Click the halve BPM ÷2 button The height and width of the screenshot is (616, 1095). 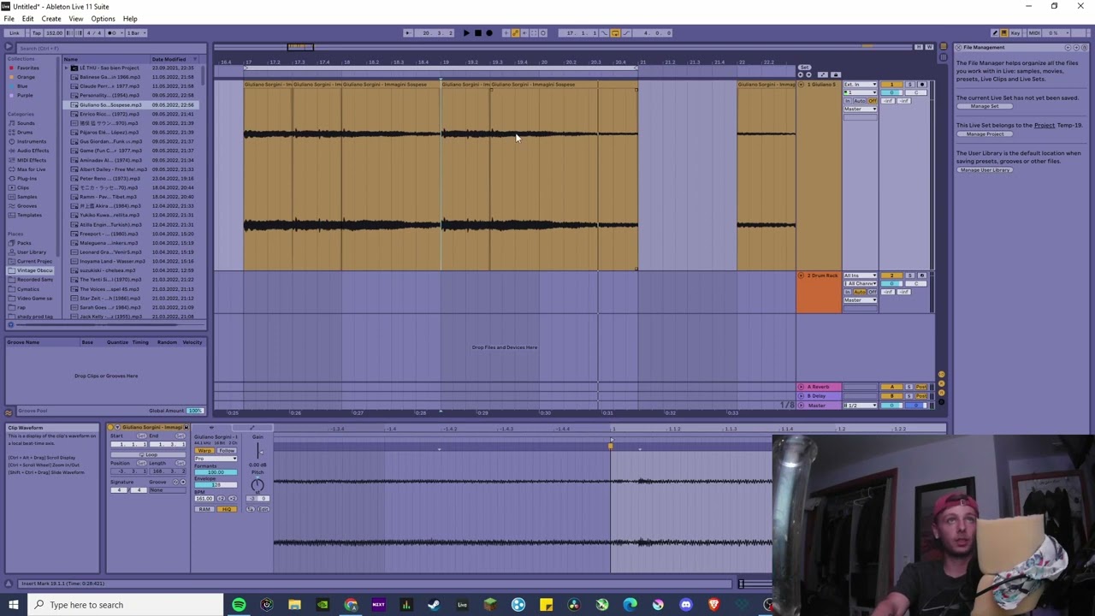221,499
